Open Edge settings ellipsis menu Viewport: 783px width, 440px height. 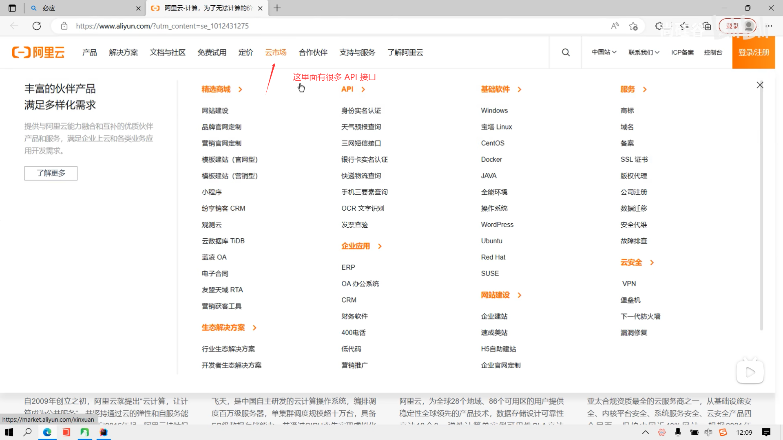769,26
